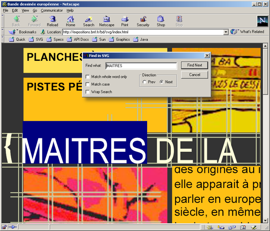Click Cancel in Find dialog
This screenshot has height=231, width=270.
pos(195,75)
